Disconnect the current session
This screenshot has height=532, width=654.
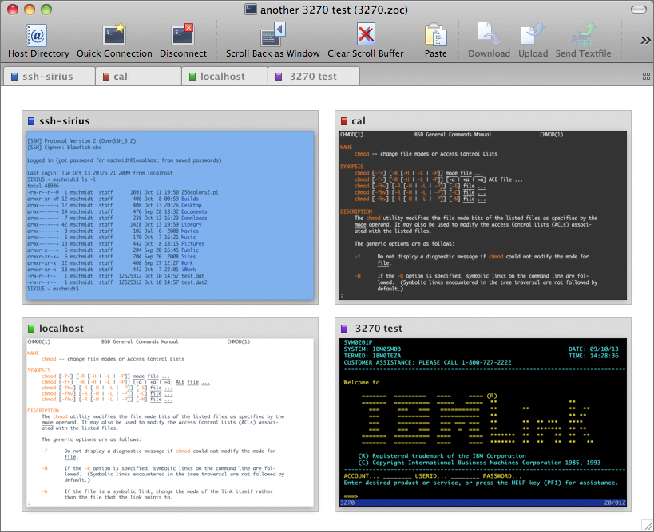(183, 36)
